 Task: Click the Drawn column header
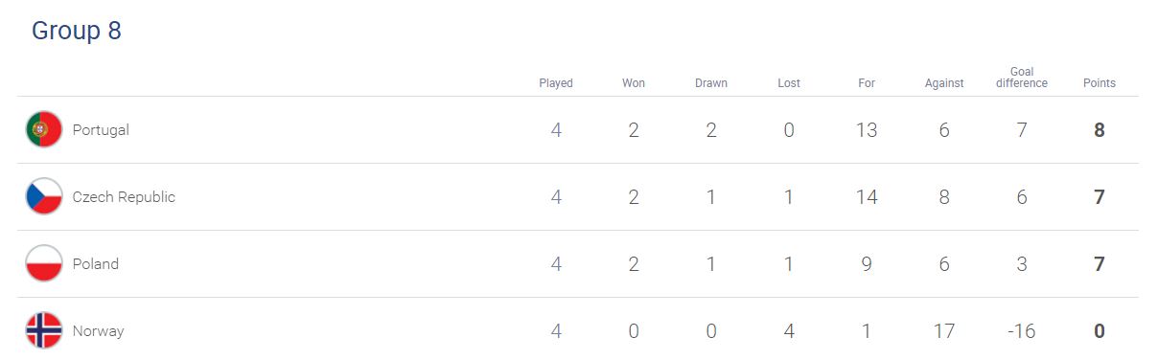711,83
